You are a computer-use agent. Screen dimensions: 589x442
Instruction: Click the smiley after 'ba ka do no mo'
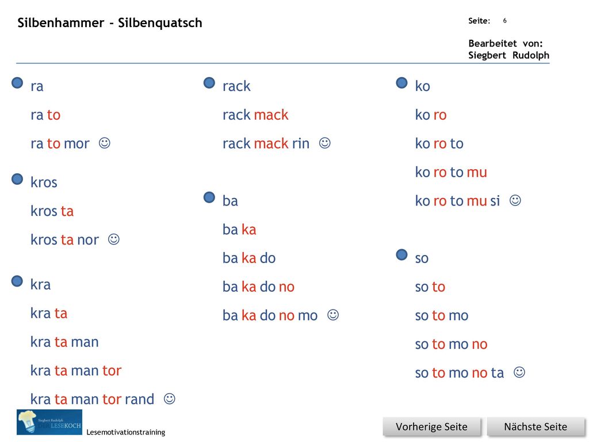coord(333,315)
